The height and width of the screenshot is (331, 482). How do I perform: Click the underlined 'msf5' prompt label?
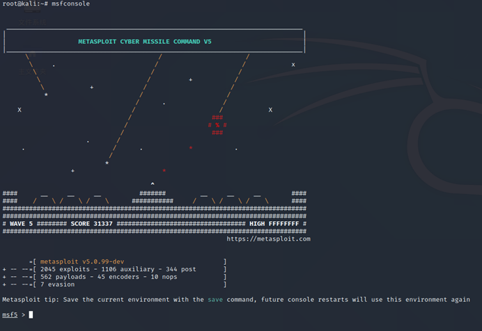pyautogui.click(x=10, y=315)
